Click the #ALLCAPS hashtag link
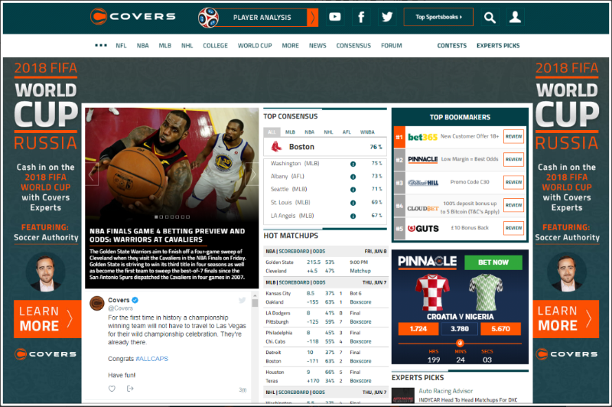Screen dimensions: 612x407 coord(151,359)
